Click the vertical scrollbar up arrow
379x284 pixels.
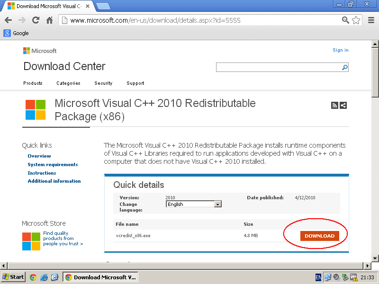pyautogui.click(x=375, y=44)
